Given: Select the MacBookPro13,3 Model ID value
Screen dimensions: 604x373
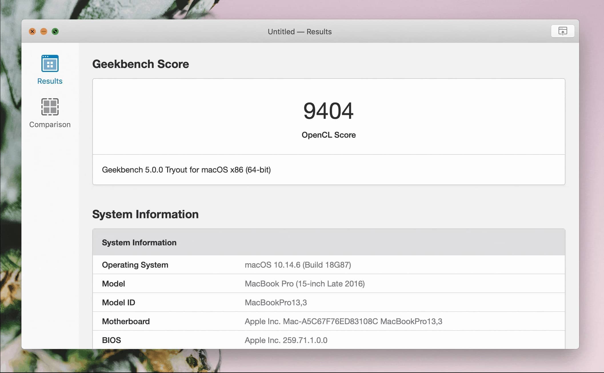Looking at the screenshot, I should 276,302.
